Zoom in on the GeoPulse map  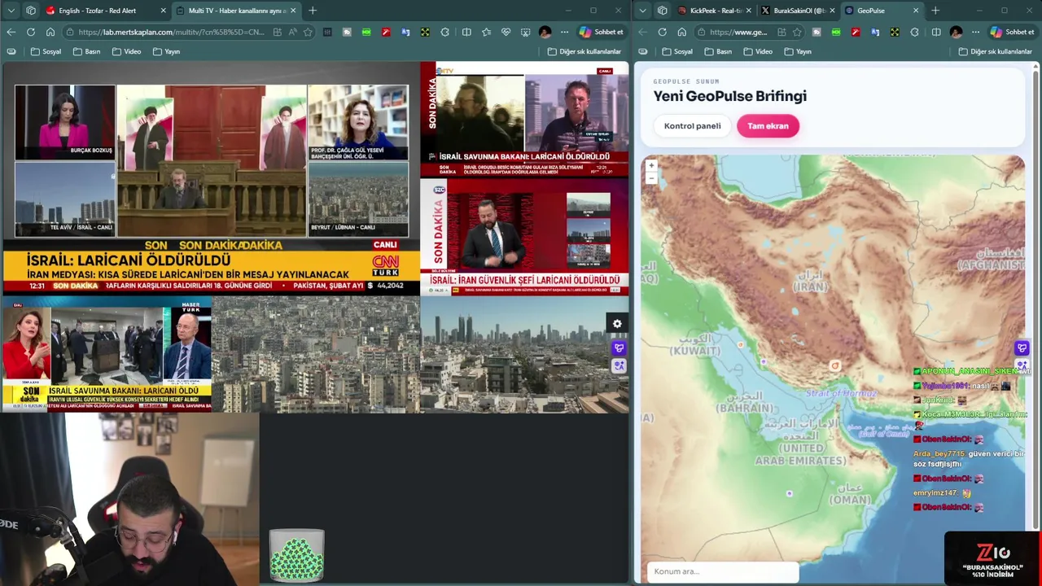[651, 165]
